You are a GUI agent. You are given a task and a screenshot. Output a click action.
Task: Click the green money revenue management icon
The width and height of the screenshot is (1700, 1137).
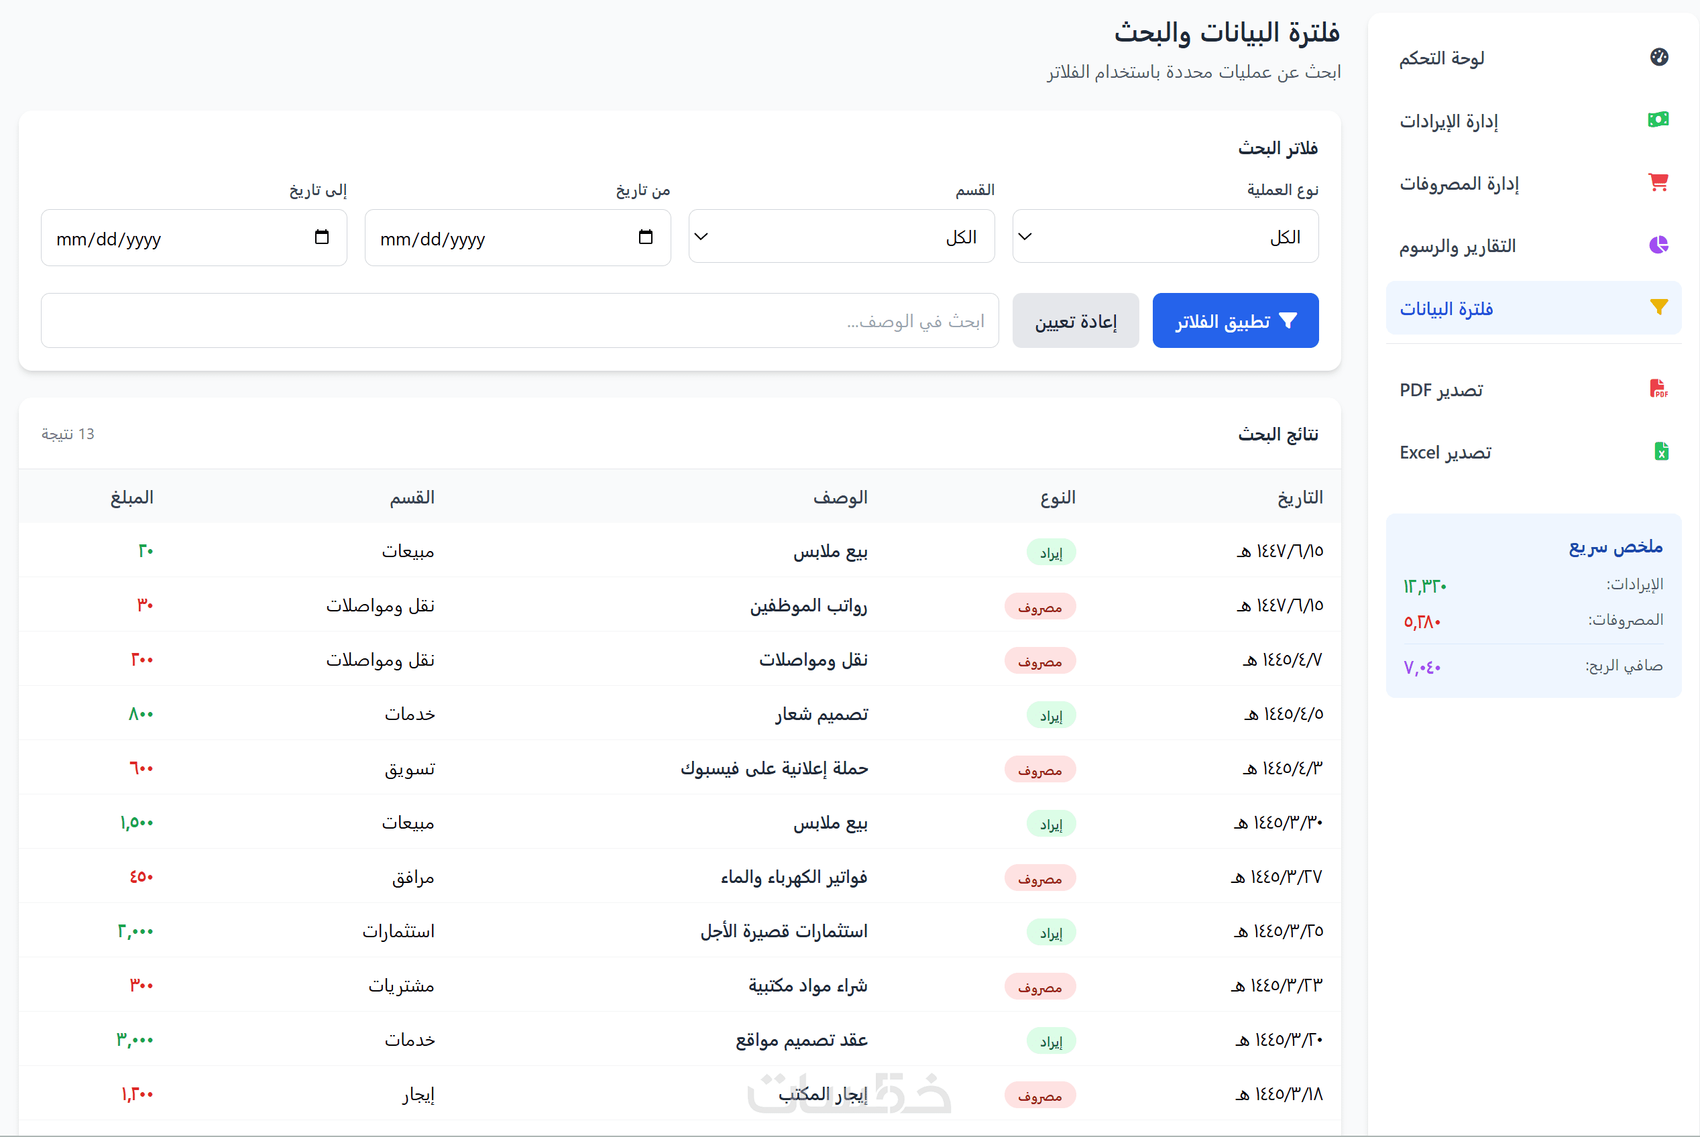[x=1658, y=119]
